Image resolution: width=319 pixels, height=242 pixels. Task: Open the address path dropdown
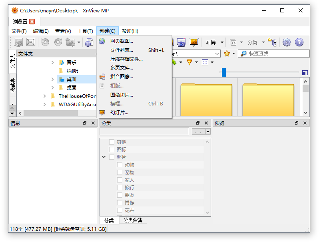coord(217,54)
